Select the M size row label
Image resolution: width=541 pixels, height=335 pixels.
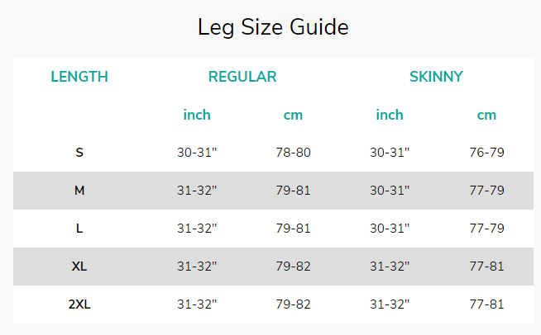coord(79,191)
